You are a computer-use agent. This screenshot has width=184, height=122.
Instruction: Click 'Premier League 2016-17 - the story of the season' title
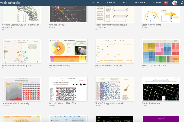point(21,26)
